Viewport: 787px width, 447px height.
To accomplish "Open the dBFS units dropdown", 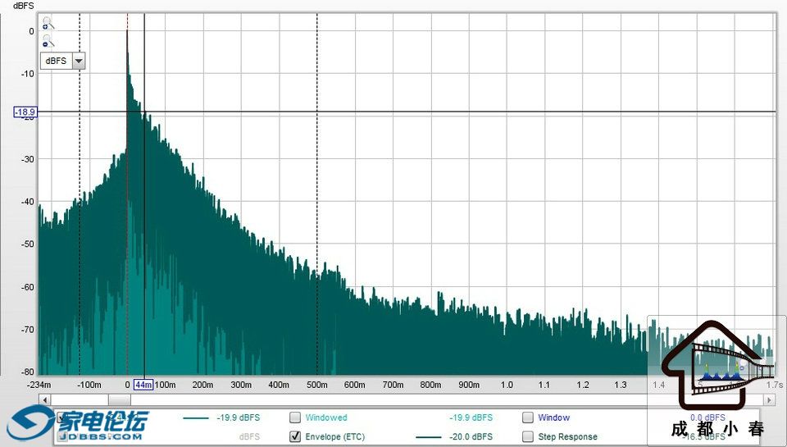I will 79,62.
